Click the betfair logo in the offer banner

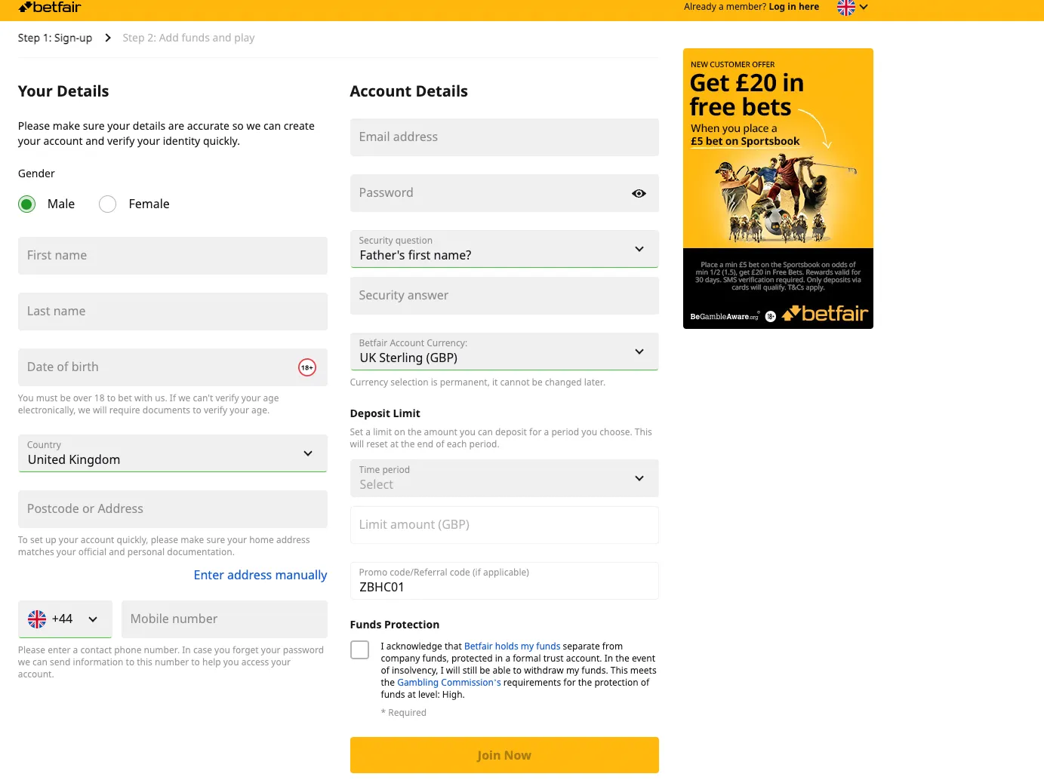825,314
